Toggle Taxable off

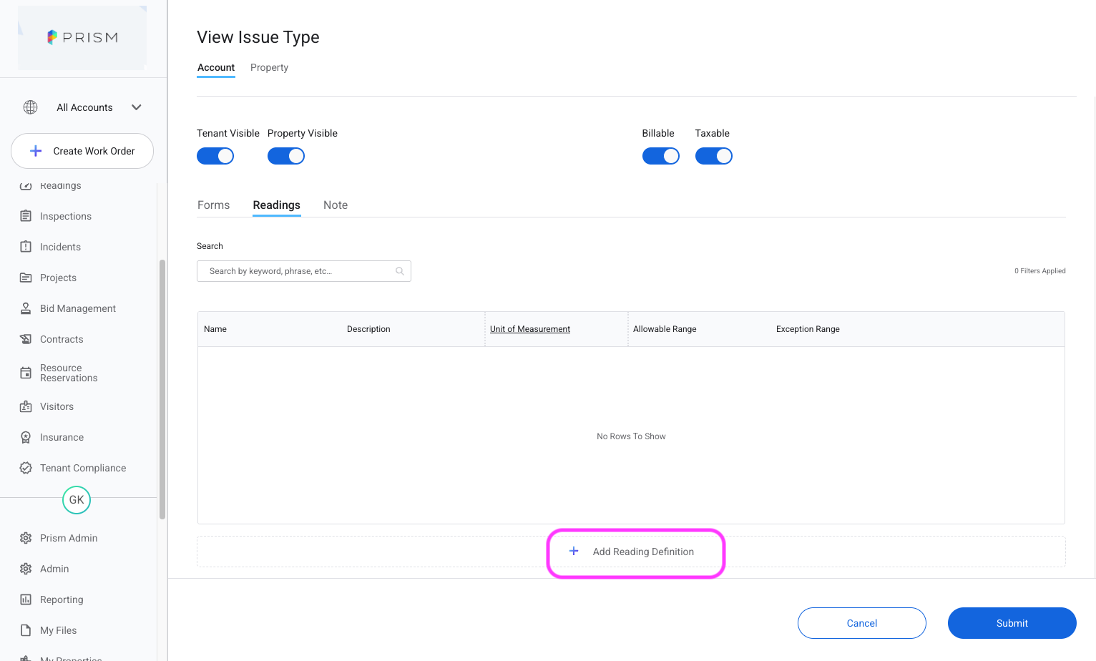pyautogui.click(x=713, y=156)
